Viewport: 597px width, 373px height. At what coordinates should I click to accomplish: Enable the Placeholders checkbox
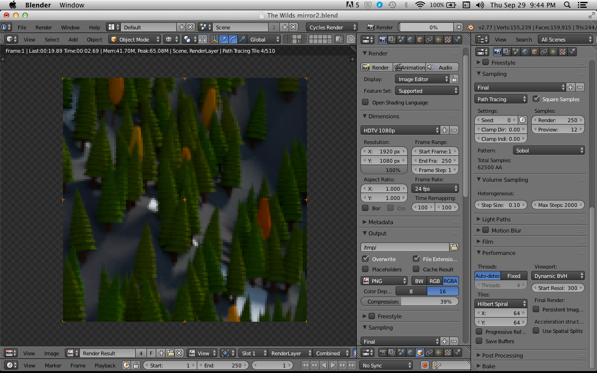(365, 269)
